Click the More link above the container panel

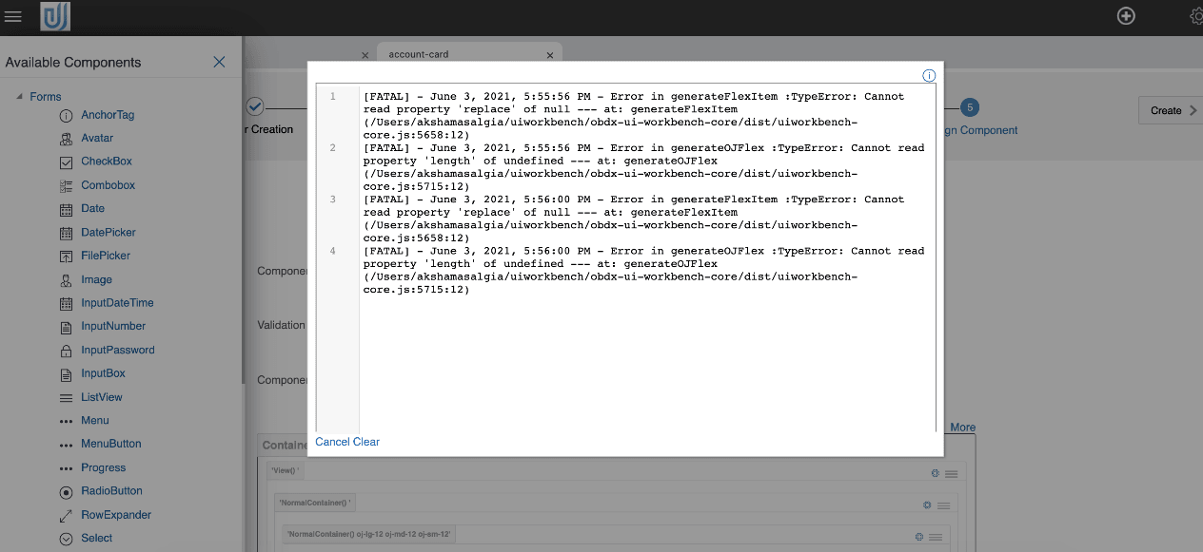click(x=961, y=427)
